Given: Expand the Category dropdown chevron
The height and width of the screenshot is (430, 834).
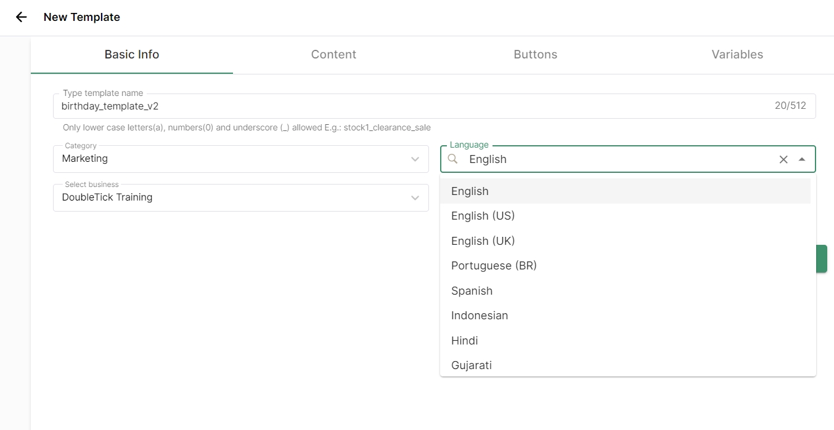Looking at the screenshot, I should (x=415, y=159).
